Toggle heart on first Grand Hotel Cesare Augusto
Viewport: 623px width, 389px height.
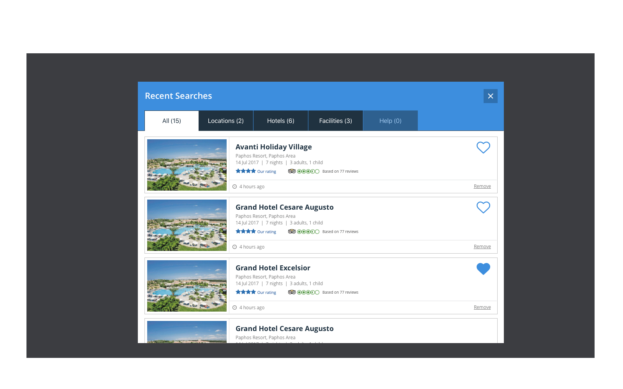483,207
